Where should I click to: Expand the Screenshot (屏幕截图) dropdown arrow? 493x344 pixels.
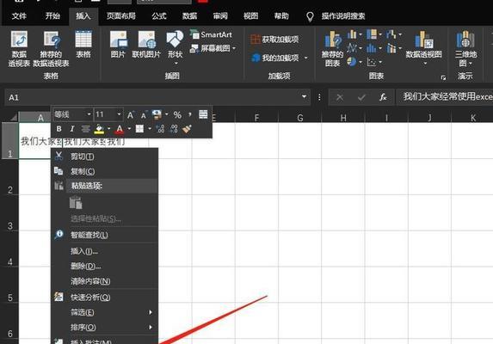point(234,48)
